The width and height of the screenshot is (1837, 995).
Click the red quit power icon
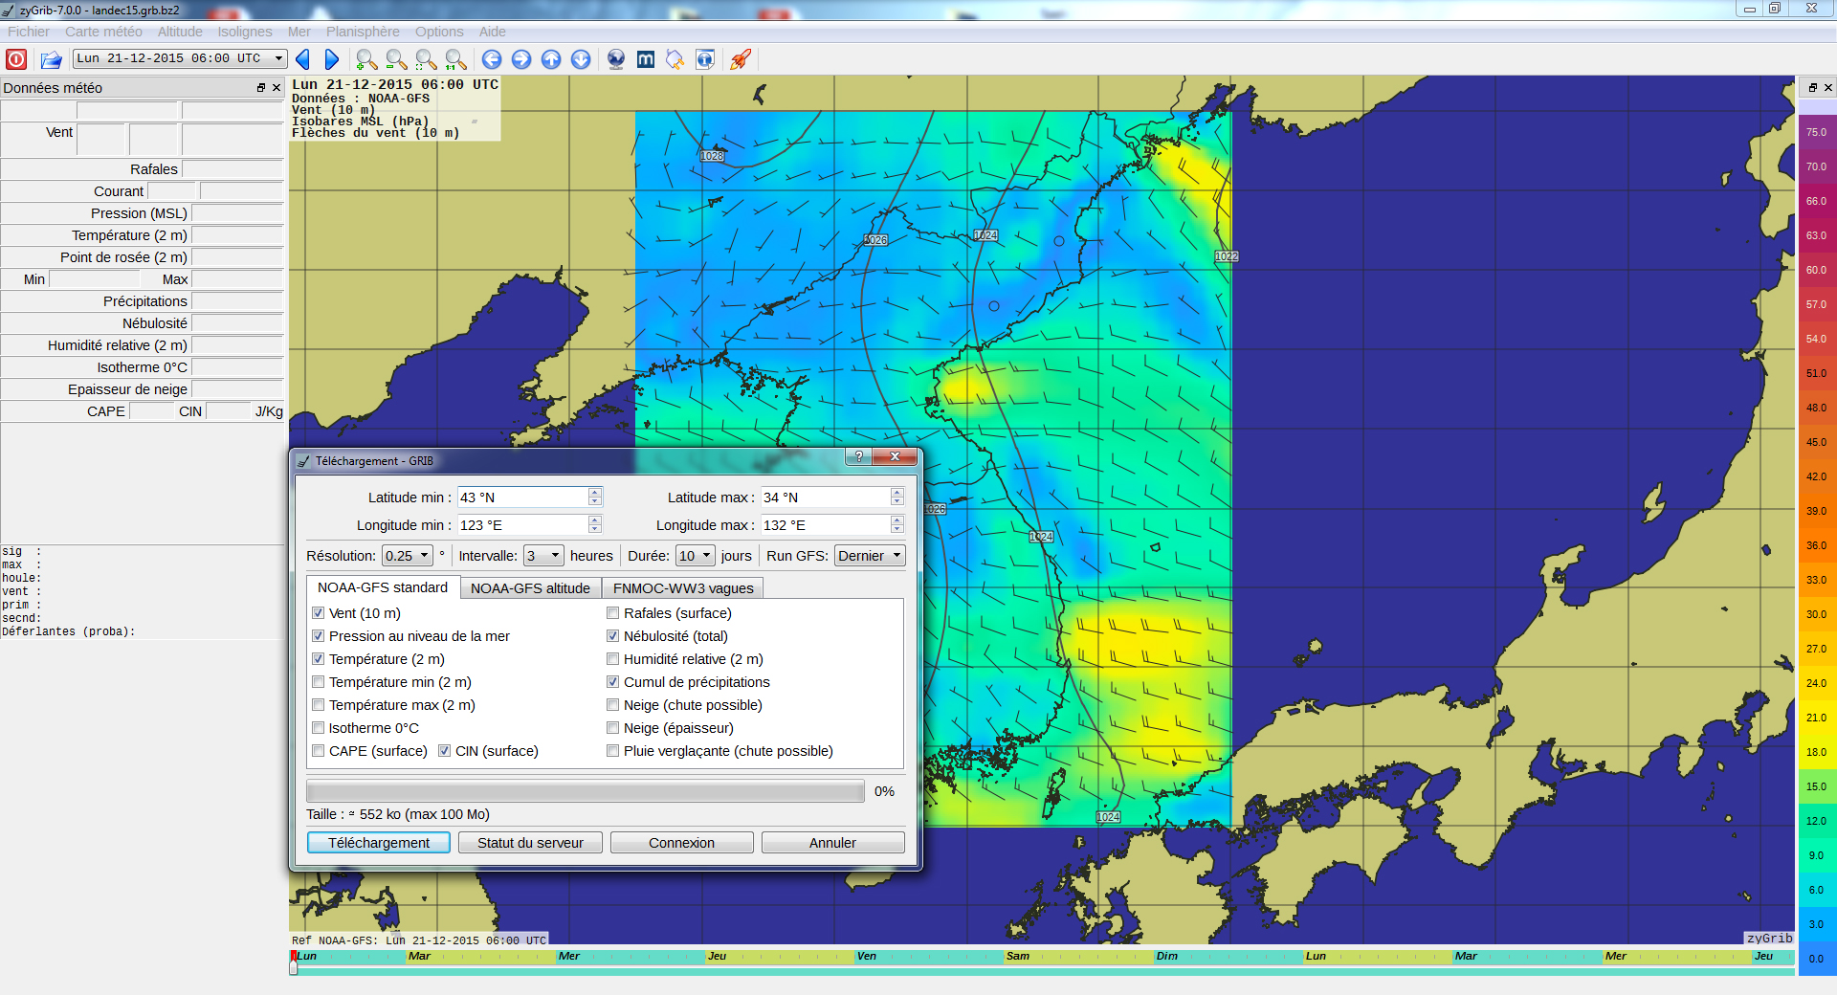click(16, 59)
